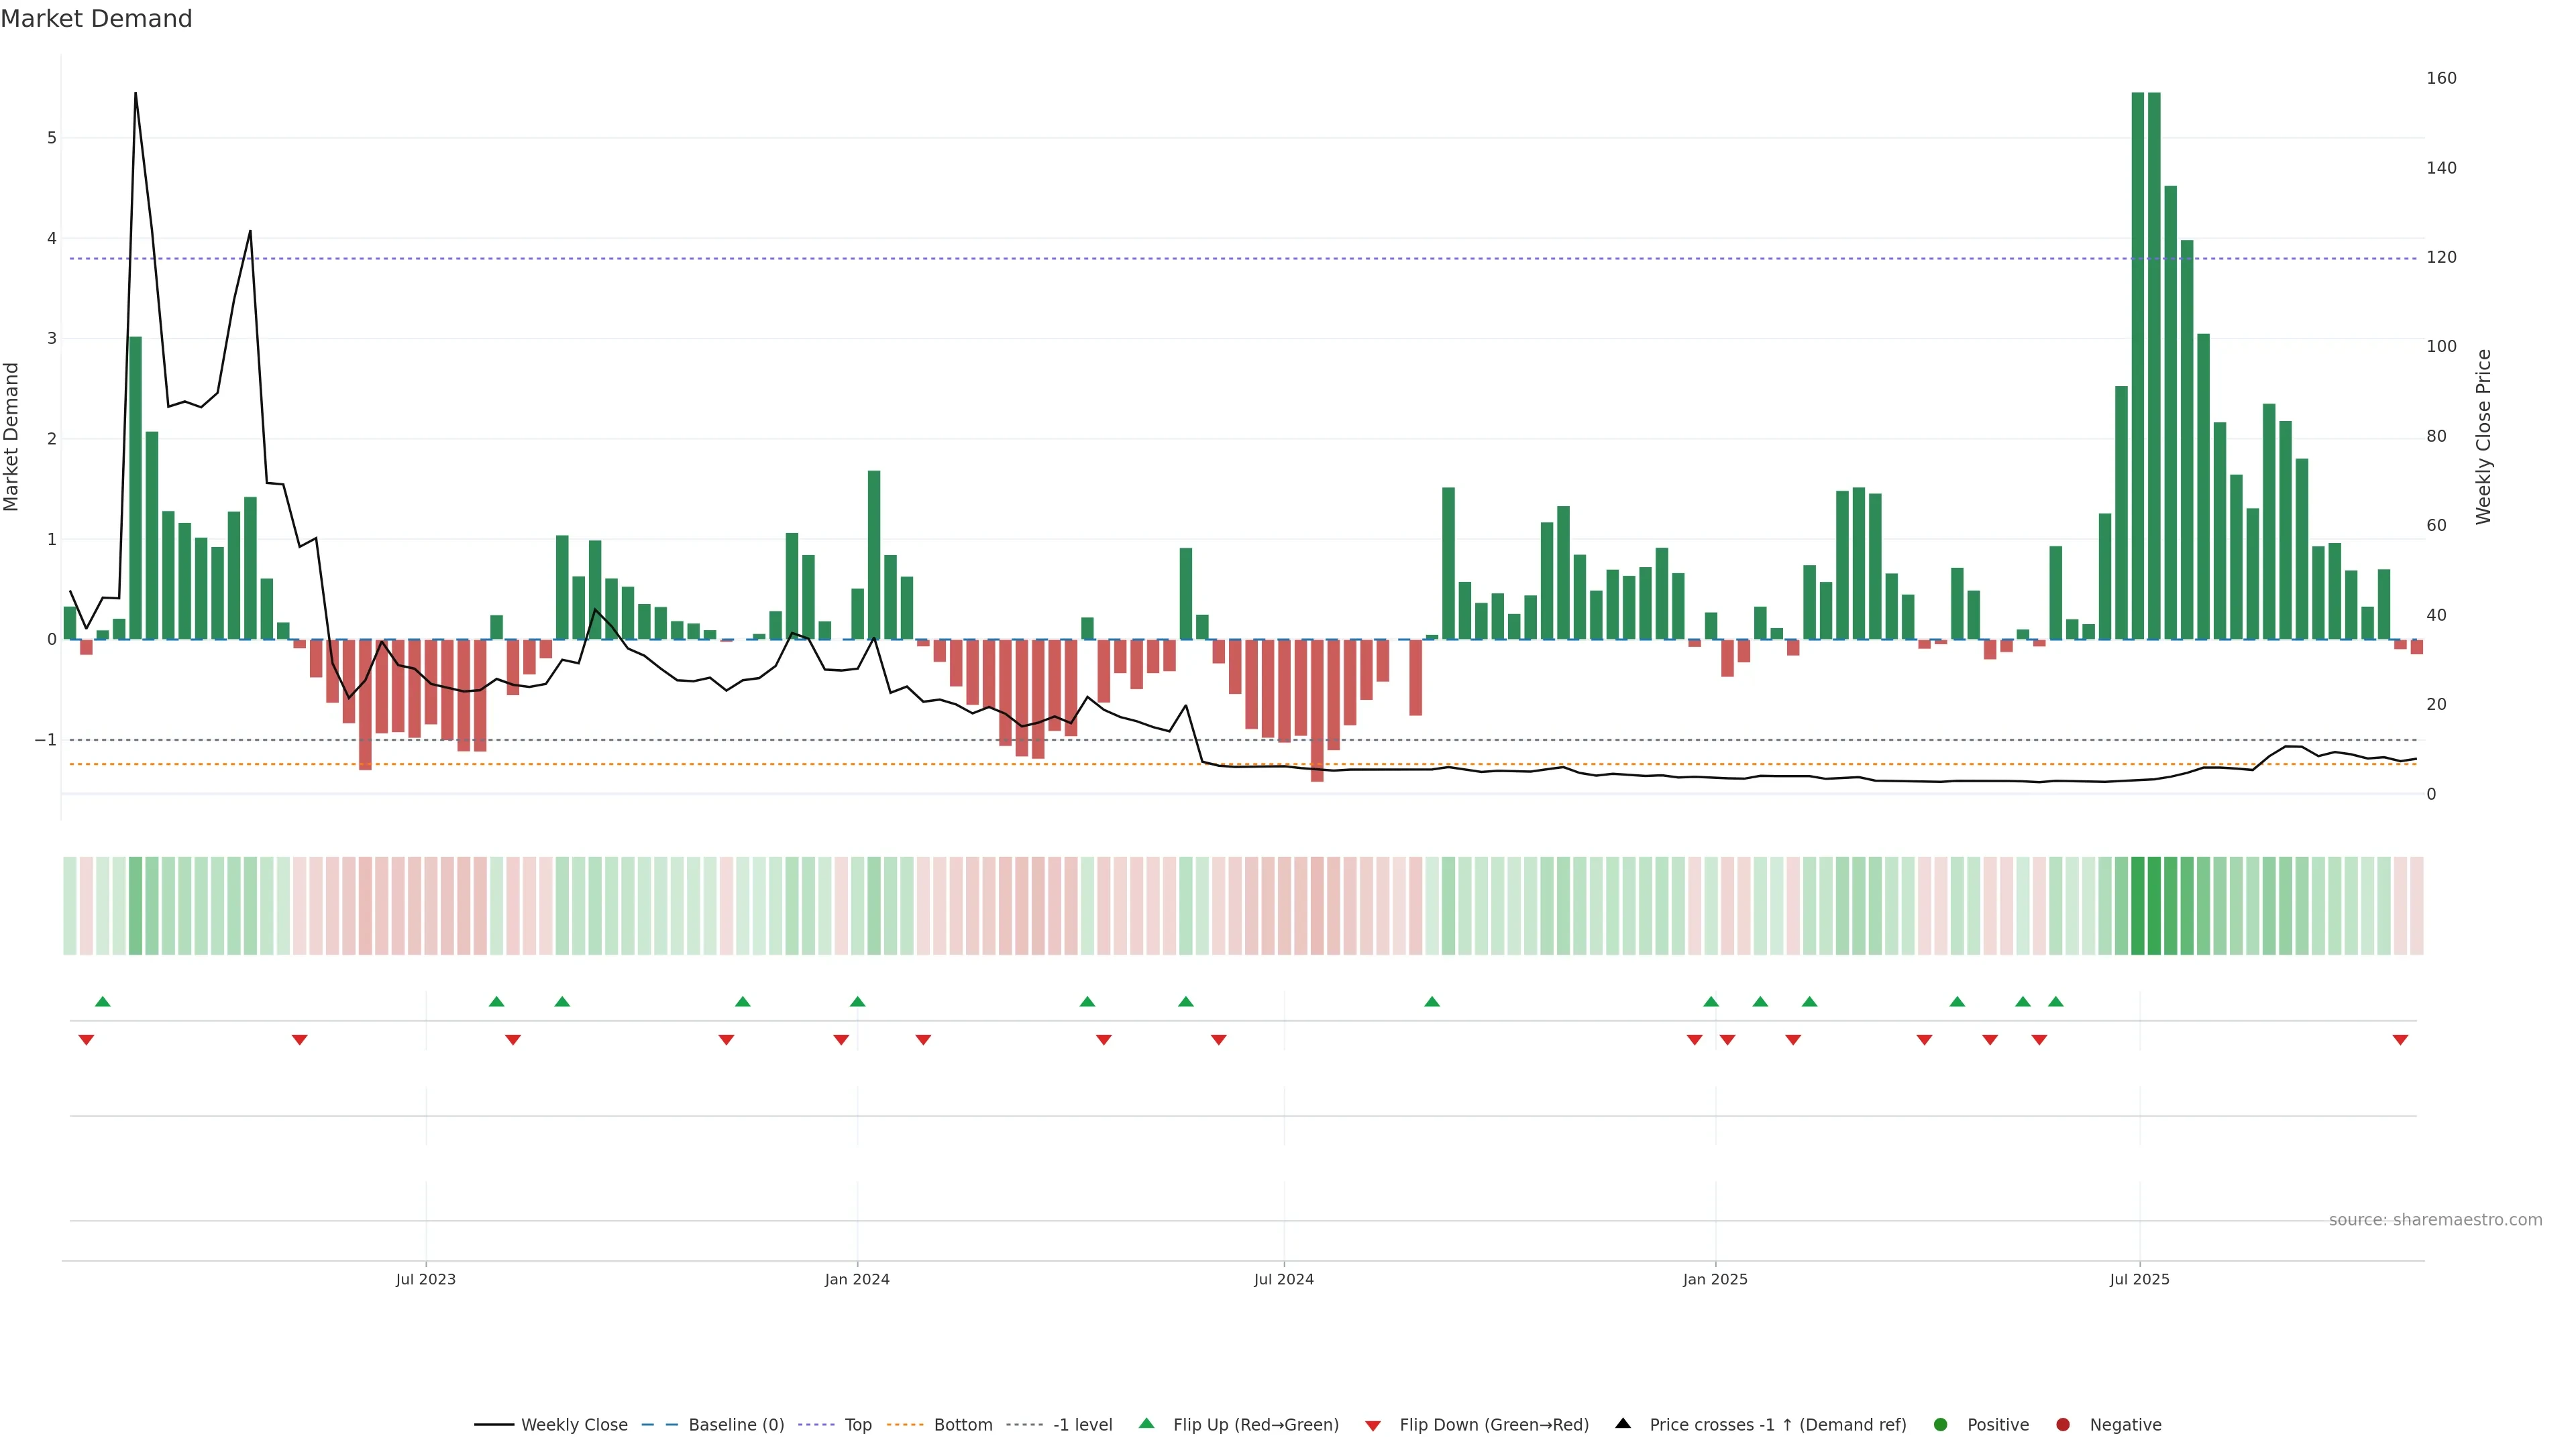Image resolution: width=2576 pixels, height=1448 pixels.
Task: Toggle the -1 level legend entry
Action: tap(1082, 1424)
